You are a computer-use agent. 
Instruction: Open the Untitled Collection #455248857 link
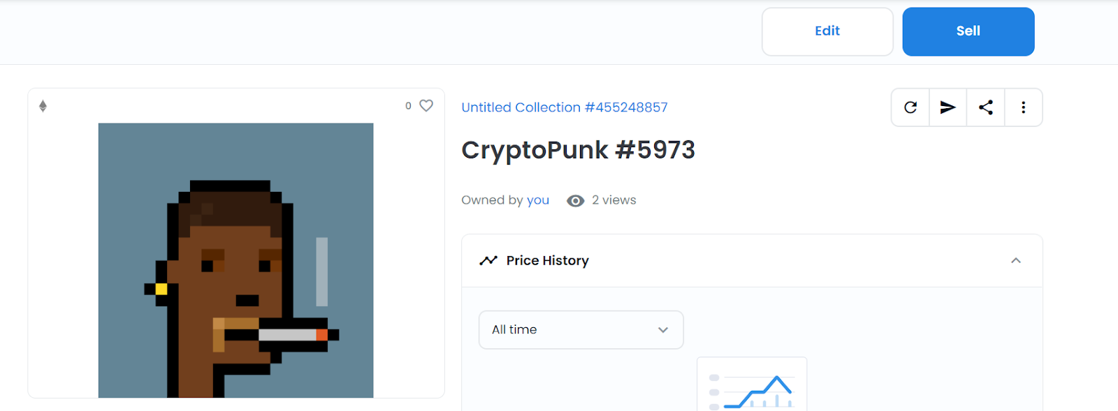[565, 107]
